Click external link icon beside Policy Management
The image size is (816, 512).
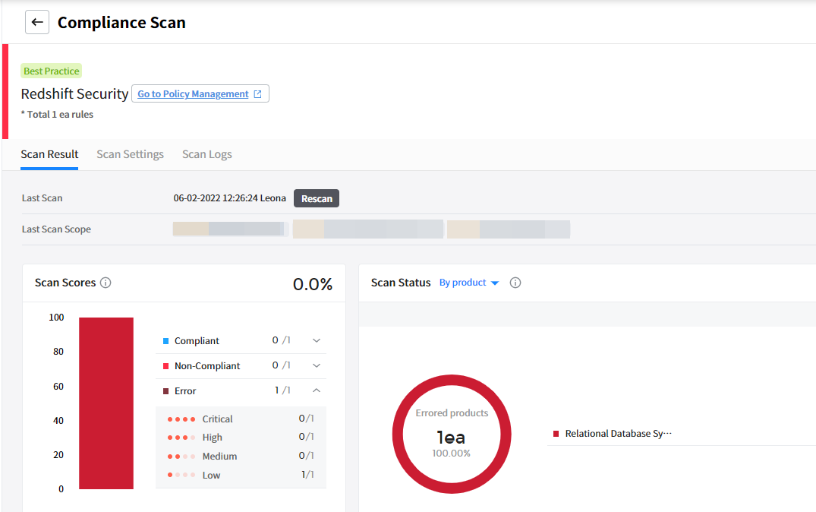(x=257, y=94)
